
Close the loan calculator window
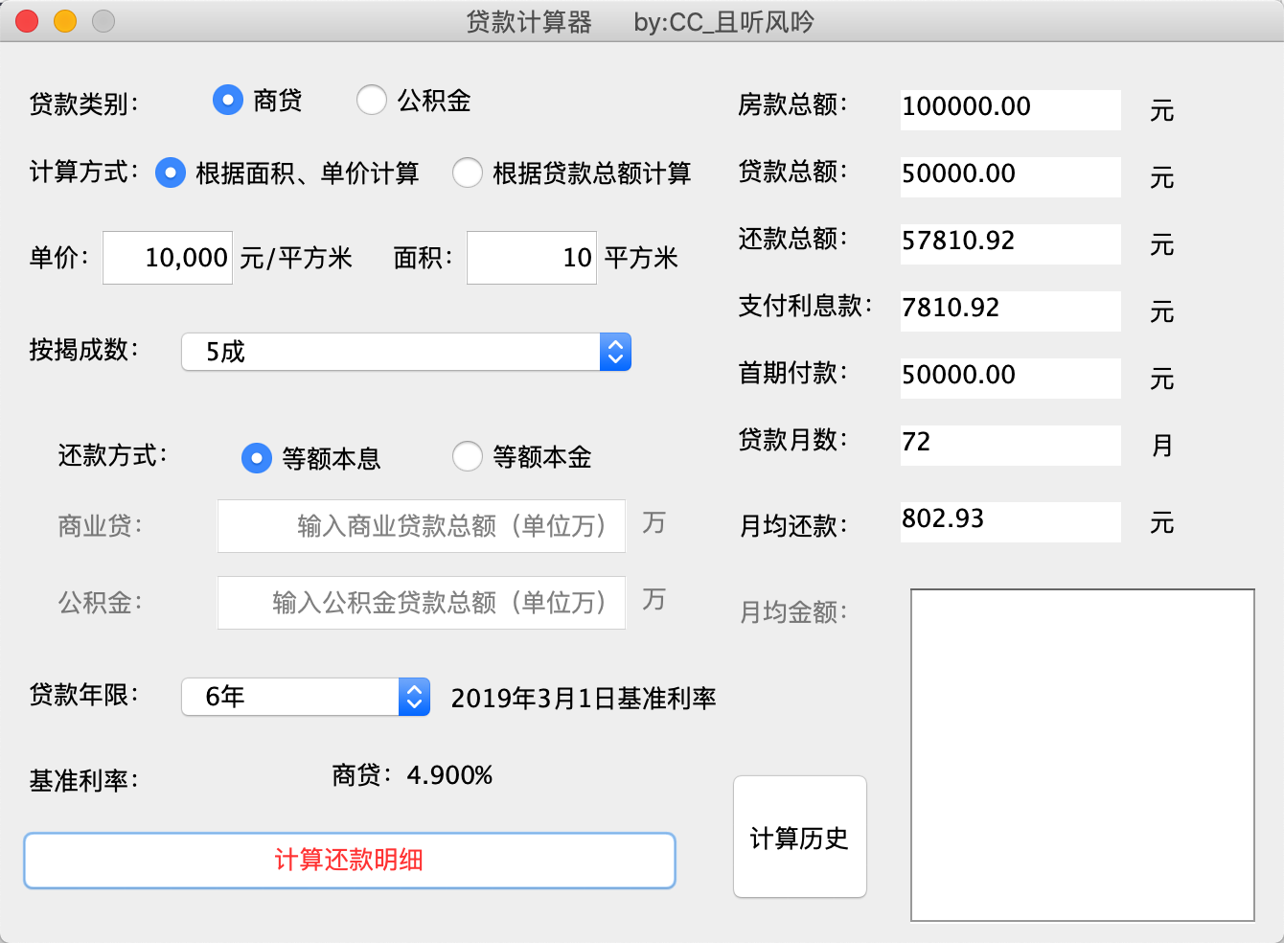pos(27,20)
